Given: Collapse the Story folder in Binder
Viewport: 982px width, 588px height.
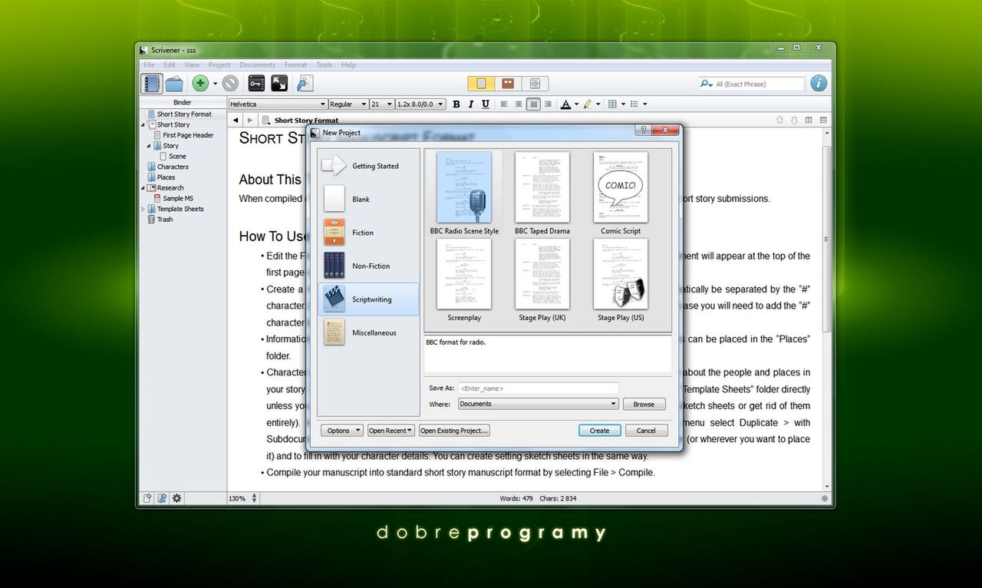Looking at the screenshot, I should 149,146.
